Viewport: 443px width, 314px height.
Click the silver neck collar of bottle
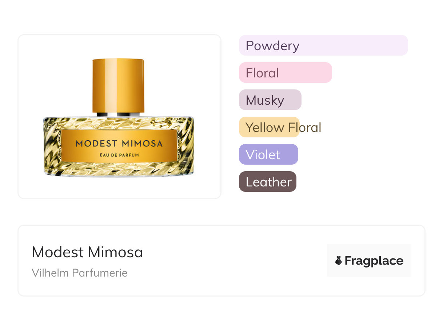point(118,114)
